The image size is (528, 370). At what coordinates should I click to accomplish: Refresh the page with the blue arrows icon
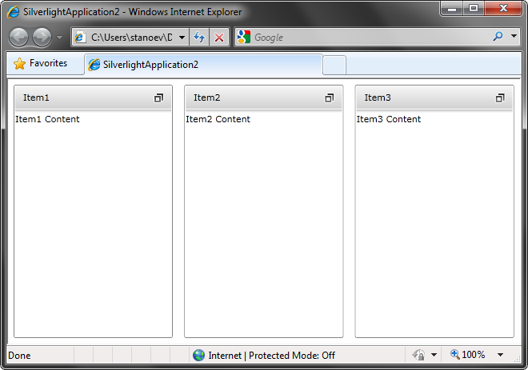pyautogui.click(x=199, y=37)
